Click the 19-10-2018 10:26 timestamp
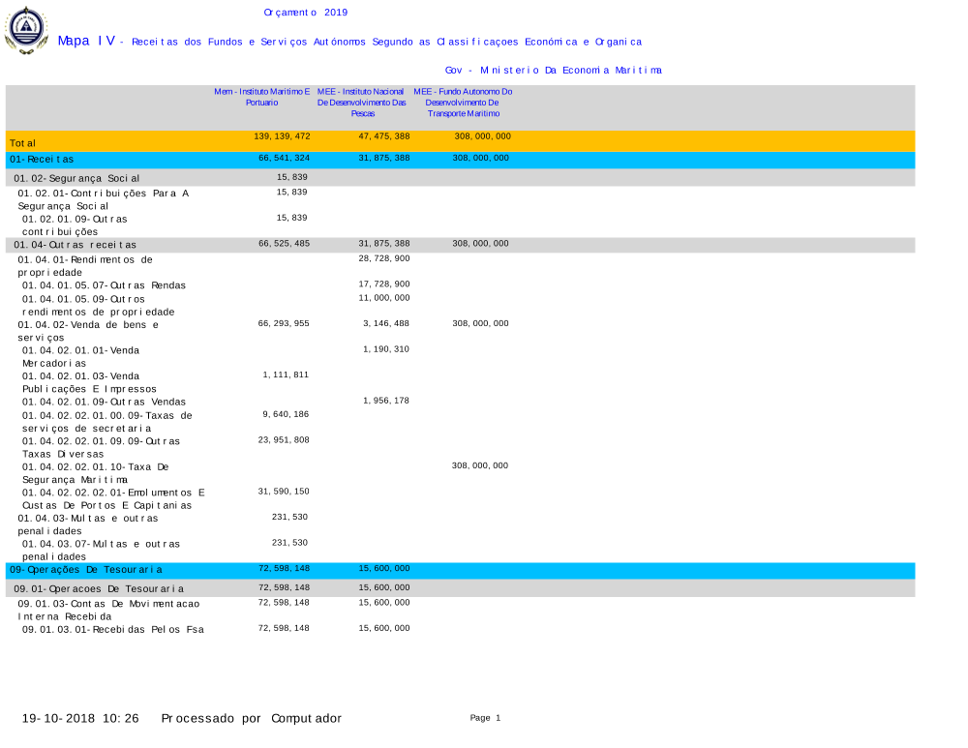Image resolution: width=968 pixels, height=748 pixels. pyautogui.click(x=80, y=718)
